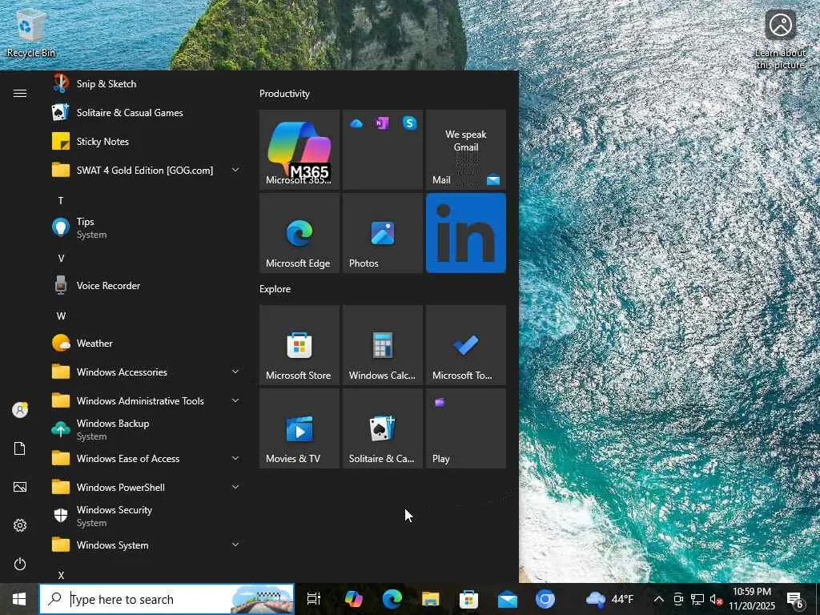Expand SWAT 4 Gold Edition folder
Viewport: 820px width, 615px height.
coord(146,170)
